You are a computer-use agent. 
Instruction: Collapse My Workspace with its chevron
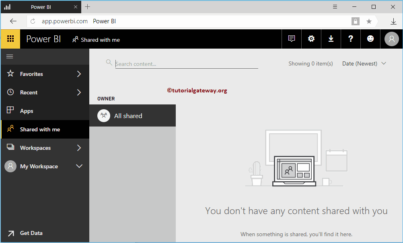coord(79,166)
